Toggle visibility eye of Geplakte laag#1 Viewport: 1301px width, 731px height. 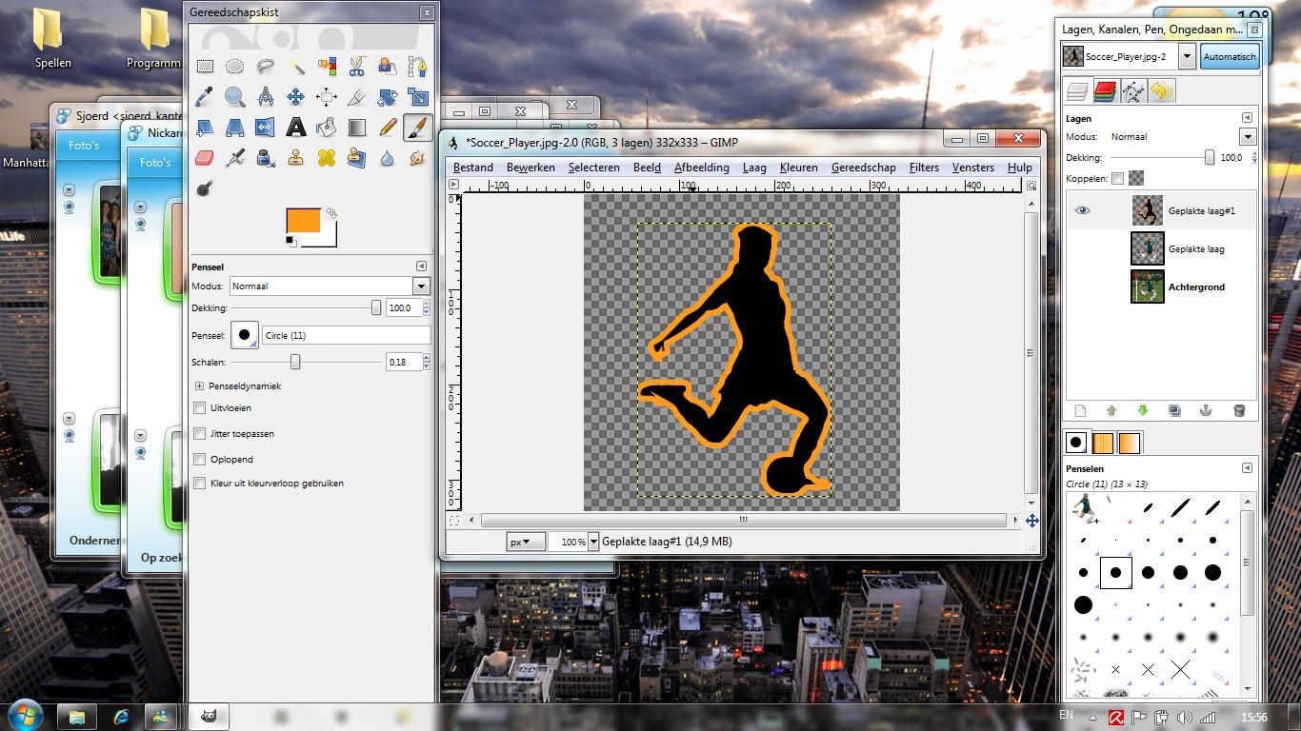(x=1082, y=210)
